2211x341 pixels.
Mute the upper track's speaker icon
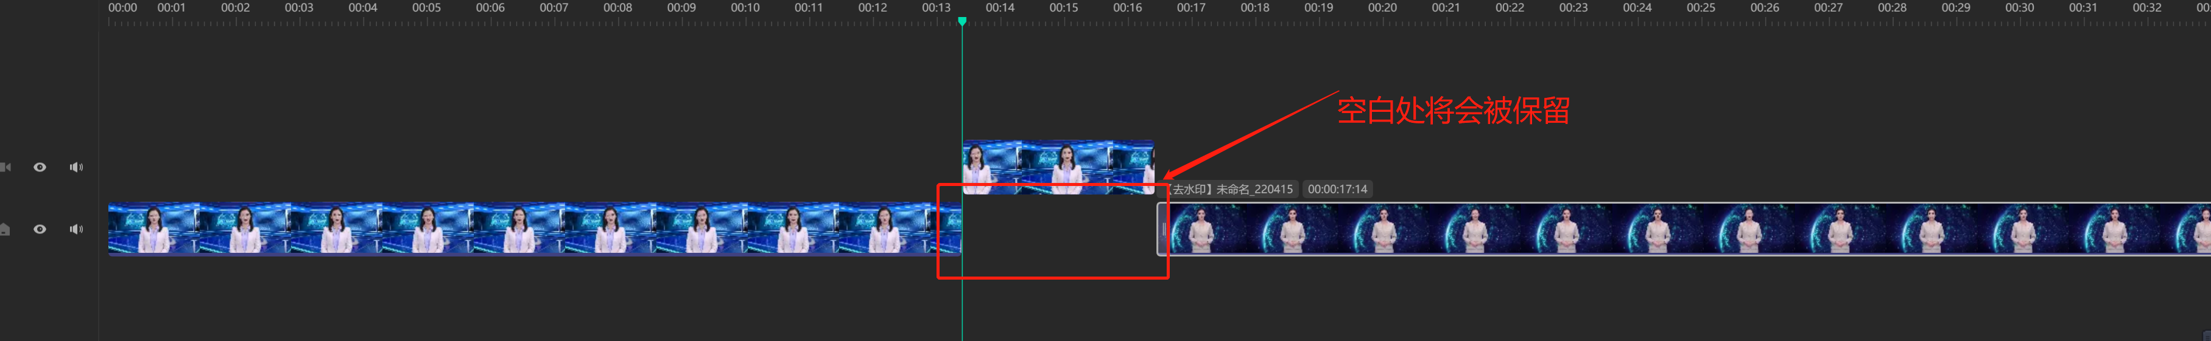[x=76, y=167]
